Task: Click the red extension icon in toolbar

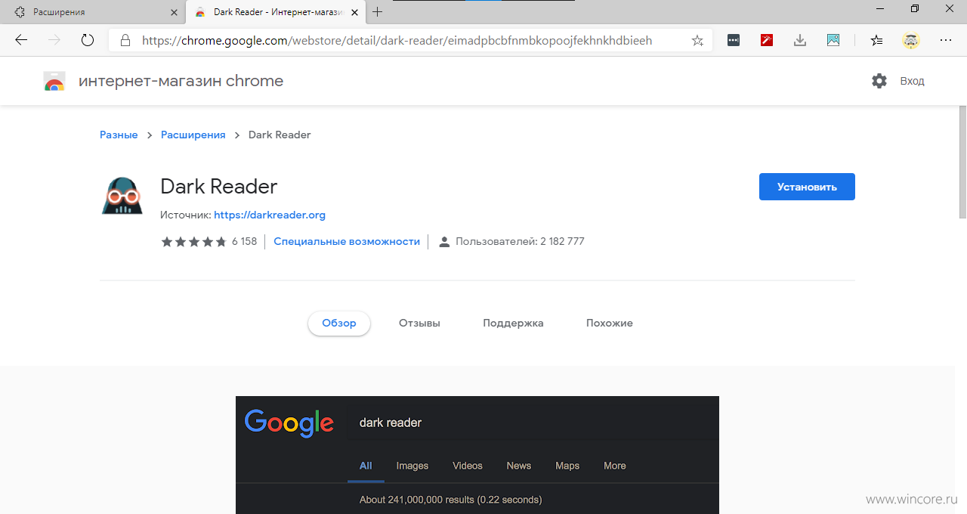Action: [767, 40]
